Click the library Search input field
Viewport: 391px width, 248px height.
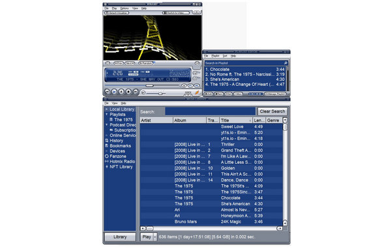click(210, 111)
